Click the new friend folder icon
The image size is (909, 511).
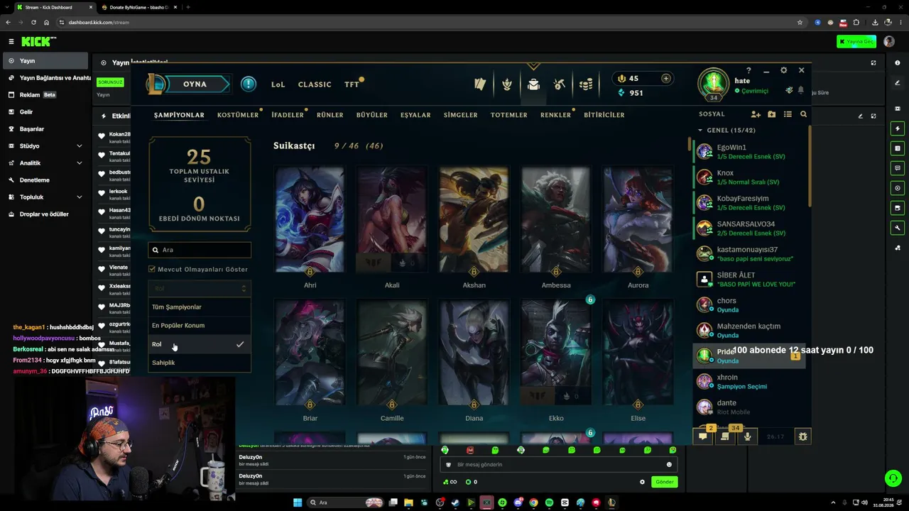pyautogui.click(x=772, y=114)
